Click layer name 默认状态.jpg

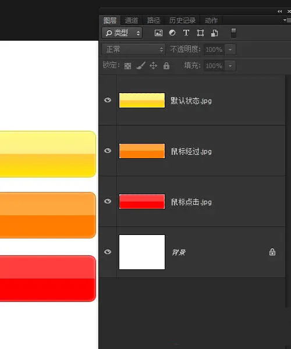[x=191, y=101]
